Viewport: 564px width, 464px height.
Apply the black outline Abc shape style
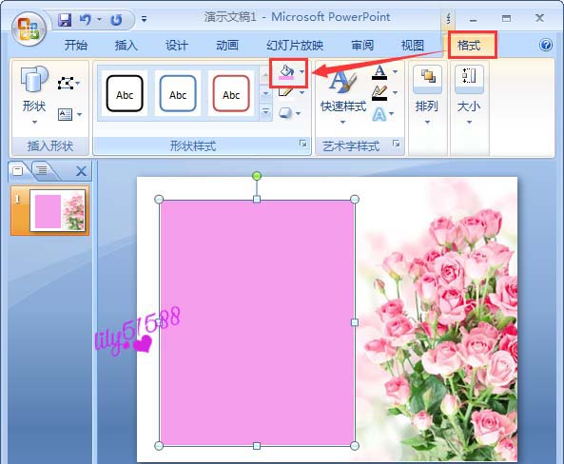click(125, 93)
